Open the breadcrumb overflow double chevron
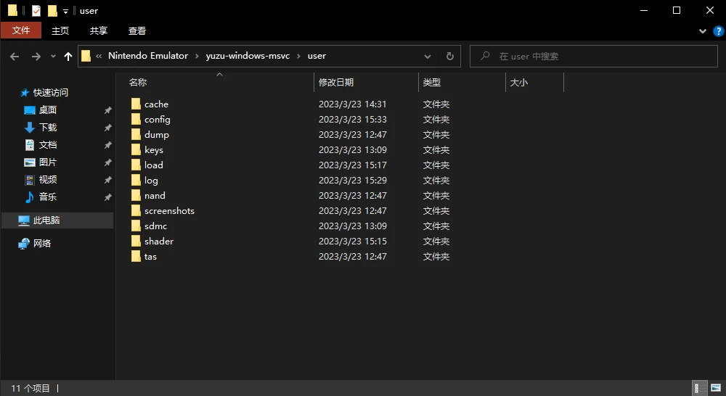Image resolution: width=726 pixels, height=396 pixels. tap(99, 57)
